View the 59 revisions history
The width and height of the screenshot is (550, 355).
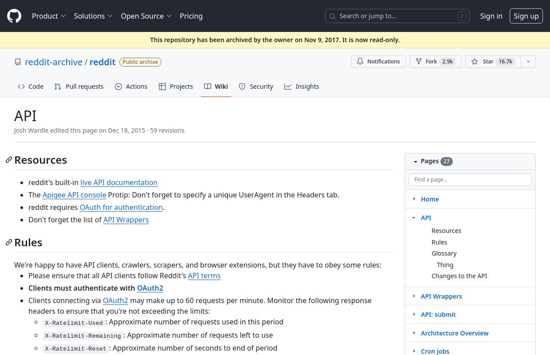(x=167, y=130)
